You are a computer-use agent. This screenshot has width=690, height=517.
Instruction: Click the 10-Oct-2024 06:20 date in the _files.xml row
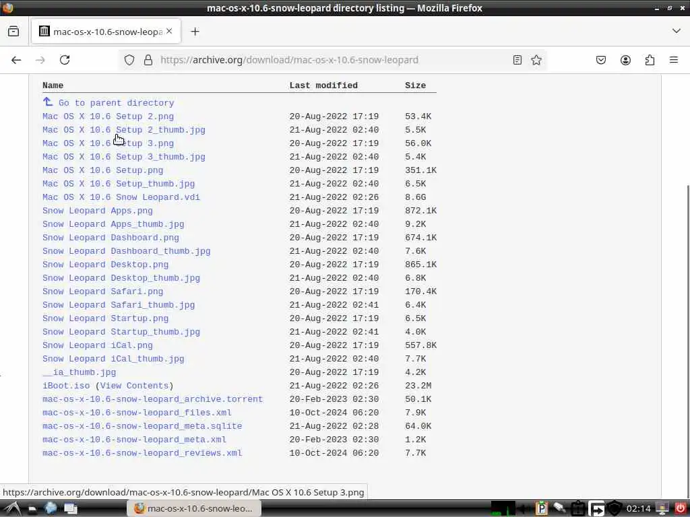coord(334,413)
